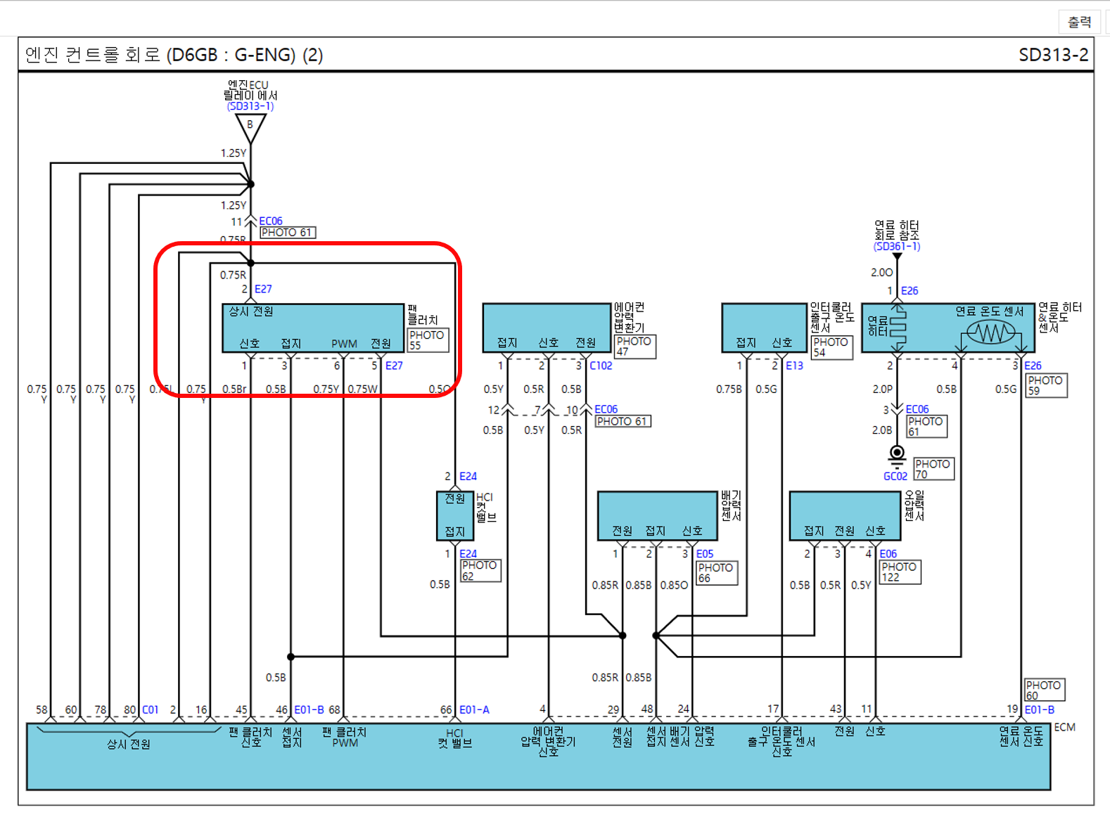Screen dimensions: 1110x824
Task: Click the 팬 클러치 component box
Action: 313,328
